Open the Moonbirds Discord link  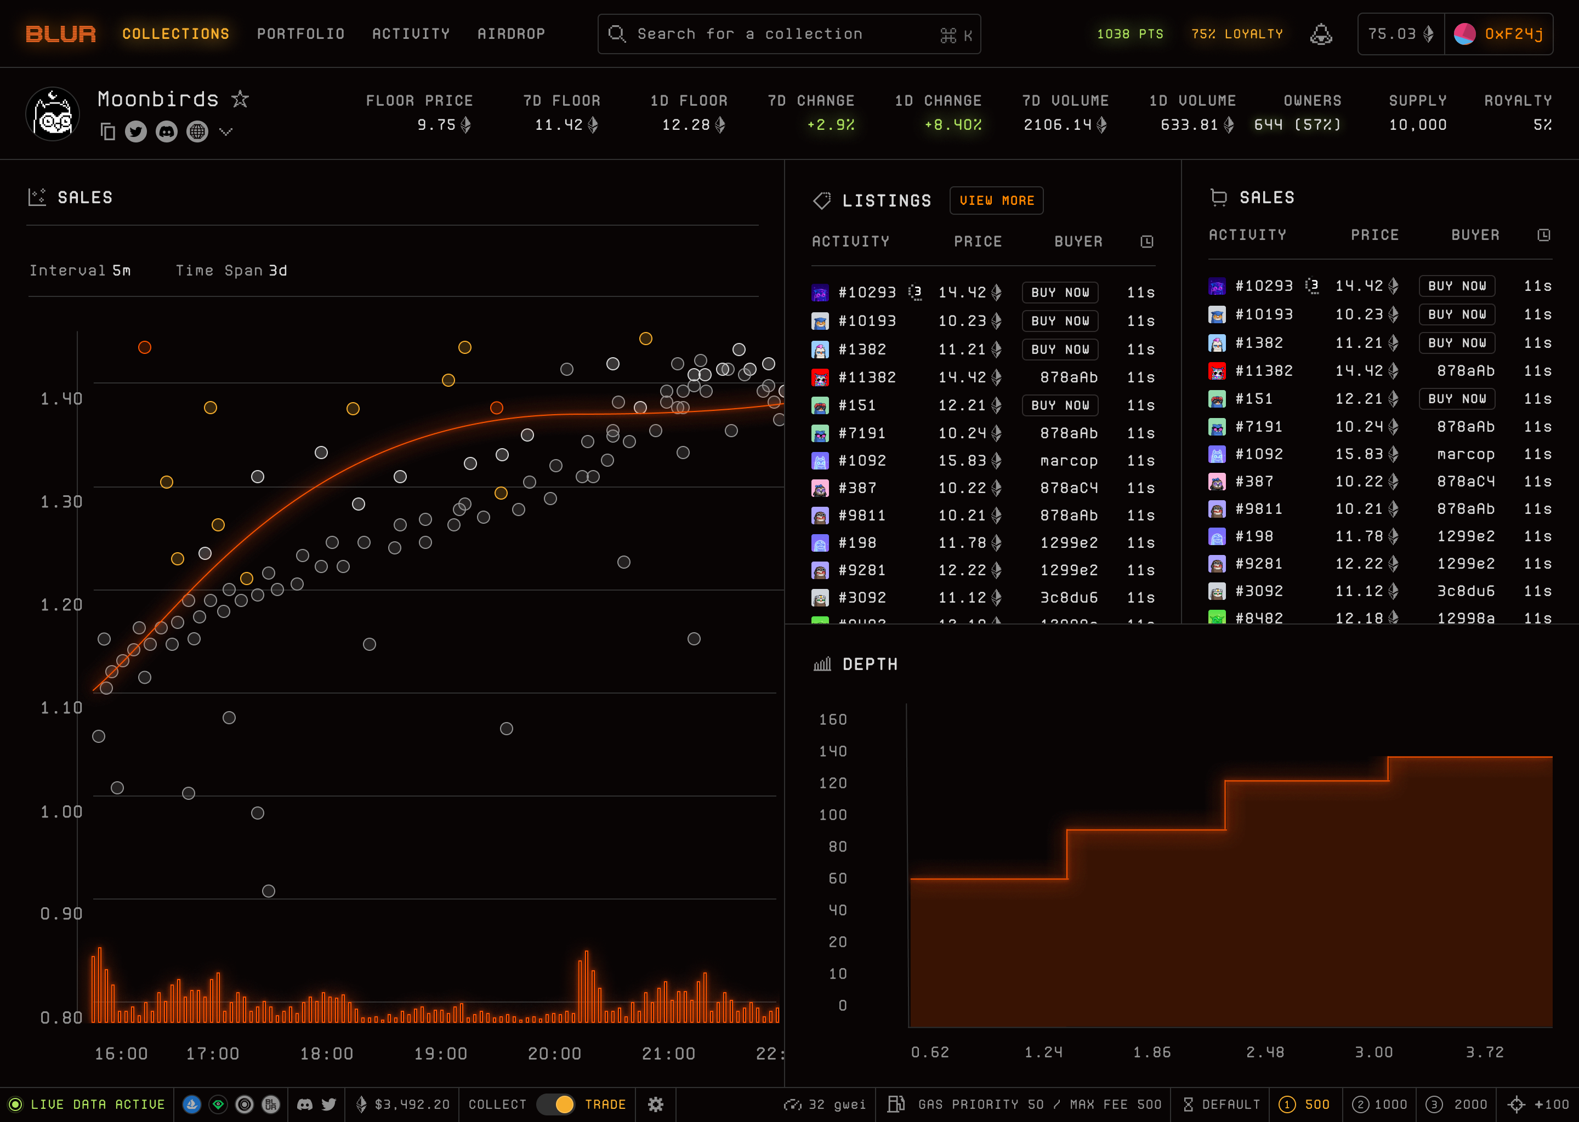click(x=167, y=131)
